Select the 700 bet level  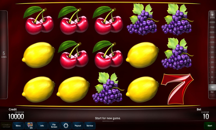(212, 47)
